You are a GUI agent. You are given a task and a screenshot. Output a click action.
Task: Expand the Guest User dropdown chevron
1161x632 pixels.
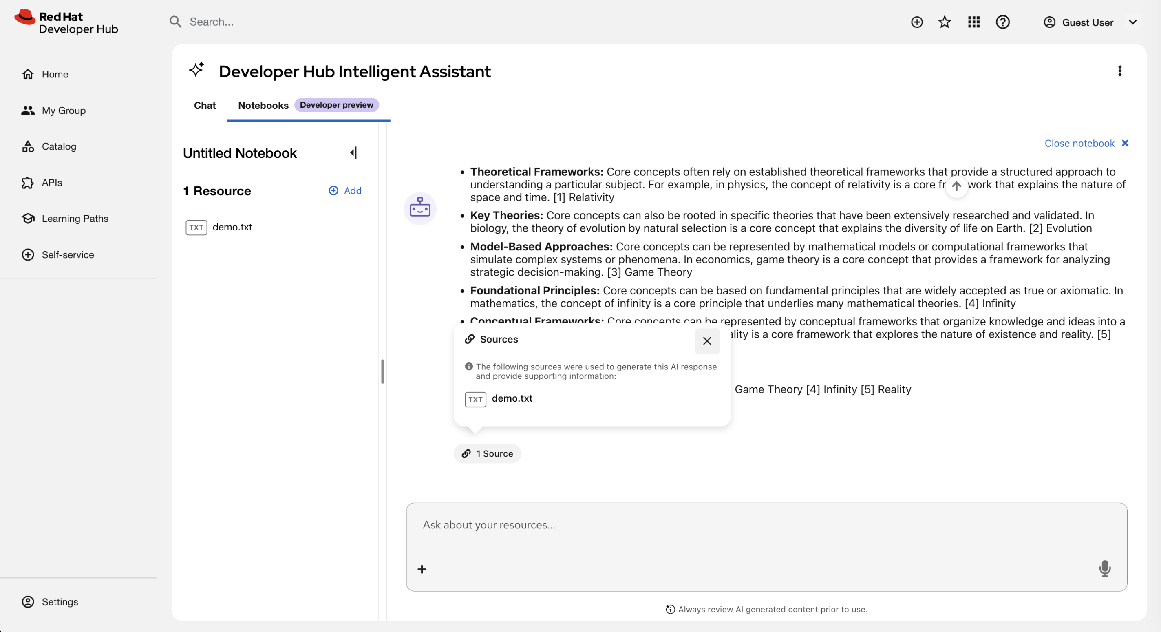[x=1132, y=22]
